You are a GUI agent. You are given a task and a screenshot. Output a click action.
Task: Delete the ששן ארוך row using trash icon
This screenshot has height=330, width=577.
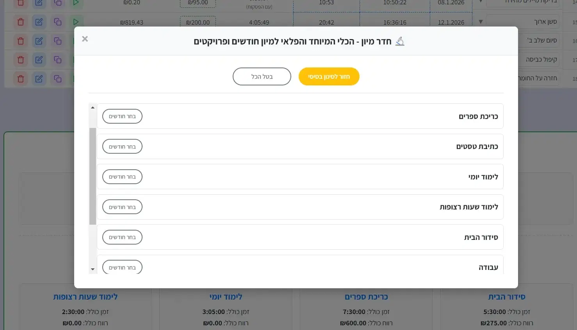(x=20, y=22)
